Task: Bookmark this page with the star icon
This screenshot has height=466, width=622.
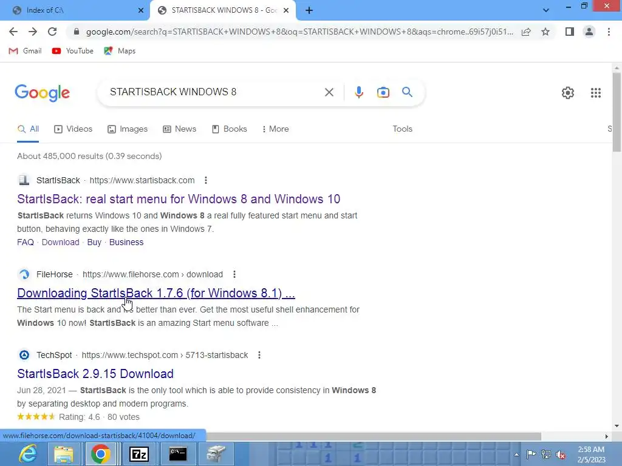Action: 546,32
